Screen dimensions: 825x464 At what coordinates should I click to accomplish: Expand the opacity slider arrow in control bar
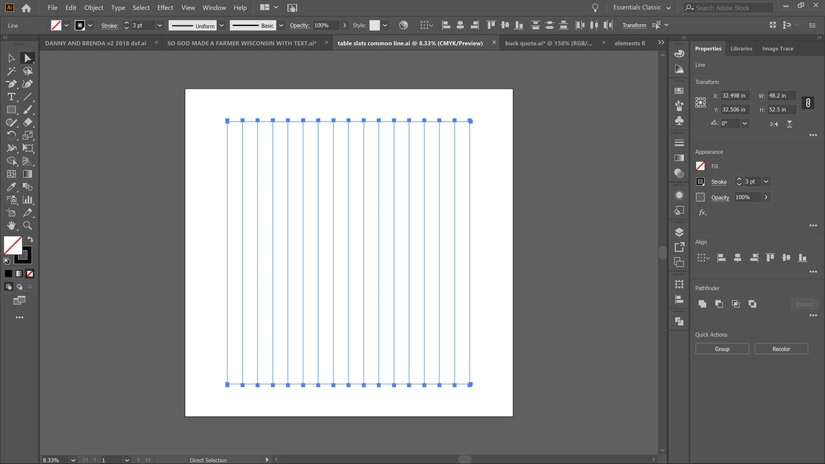click(344, 25)
